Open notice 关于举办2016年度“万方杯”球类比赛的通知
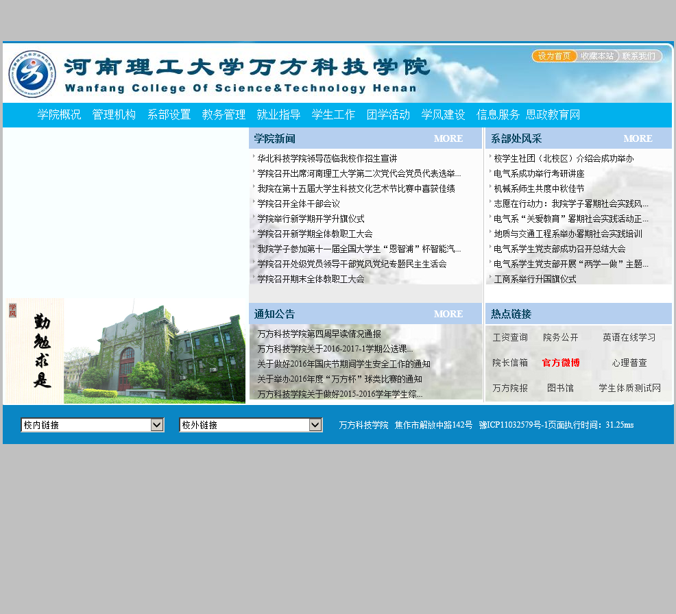676x614 pixels. [340, 379]
